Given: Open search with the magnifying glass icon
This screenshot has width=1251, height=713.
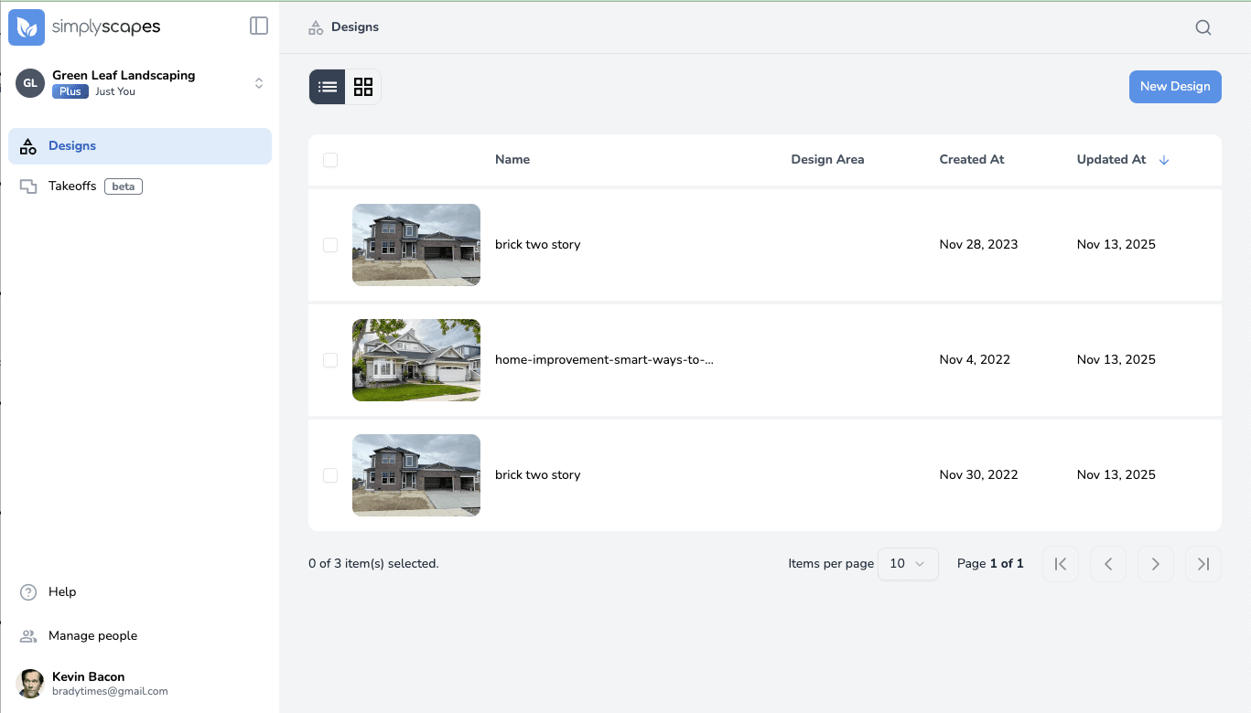Looking at the screenshot, I should (1202, 27).
